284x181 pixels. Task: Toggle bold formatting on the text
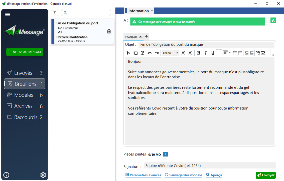tap(199, 53)
